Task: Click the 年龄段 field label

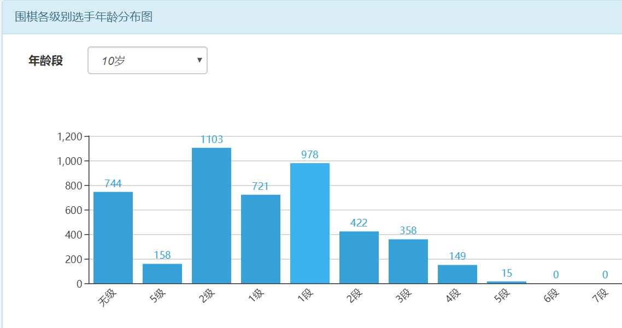Action: point(45,61)
